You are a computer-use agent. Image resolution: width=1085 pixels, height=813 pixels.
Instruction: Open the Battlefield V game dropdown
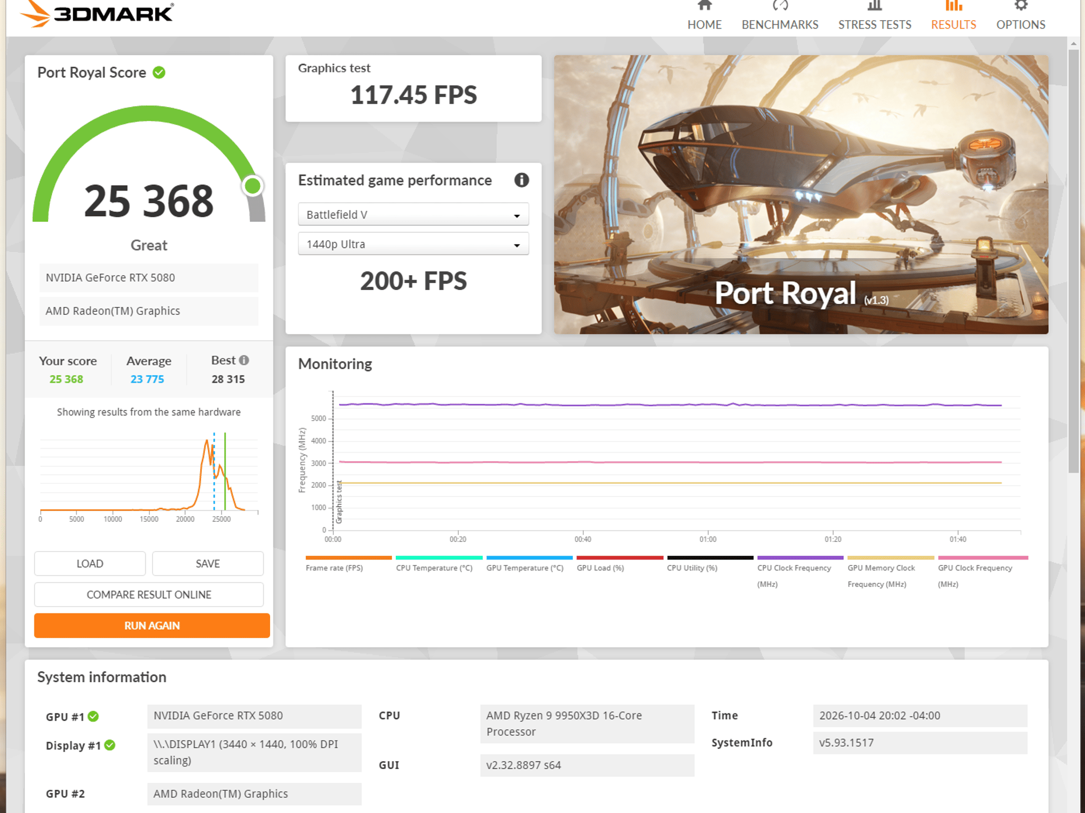pyautogui.click(x=413, y=214)
